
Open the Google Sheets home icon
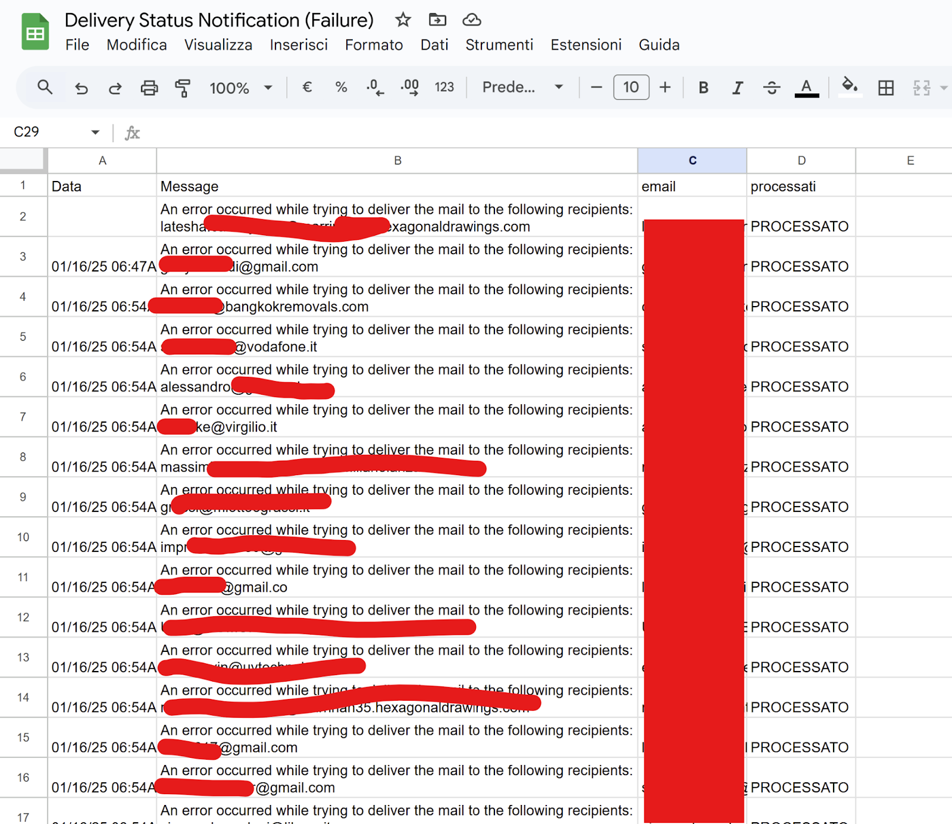[x=35, y=32]
